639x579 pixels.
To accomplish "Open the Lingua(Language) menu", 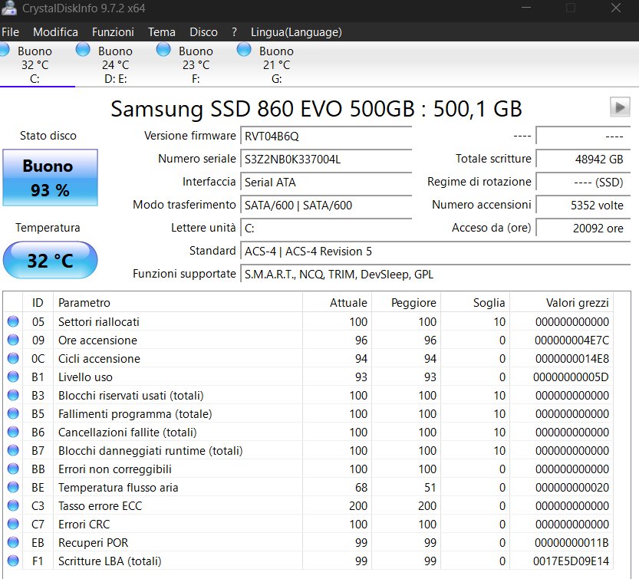I will 296,32.
